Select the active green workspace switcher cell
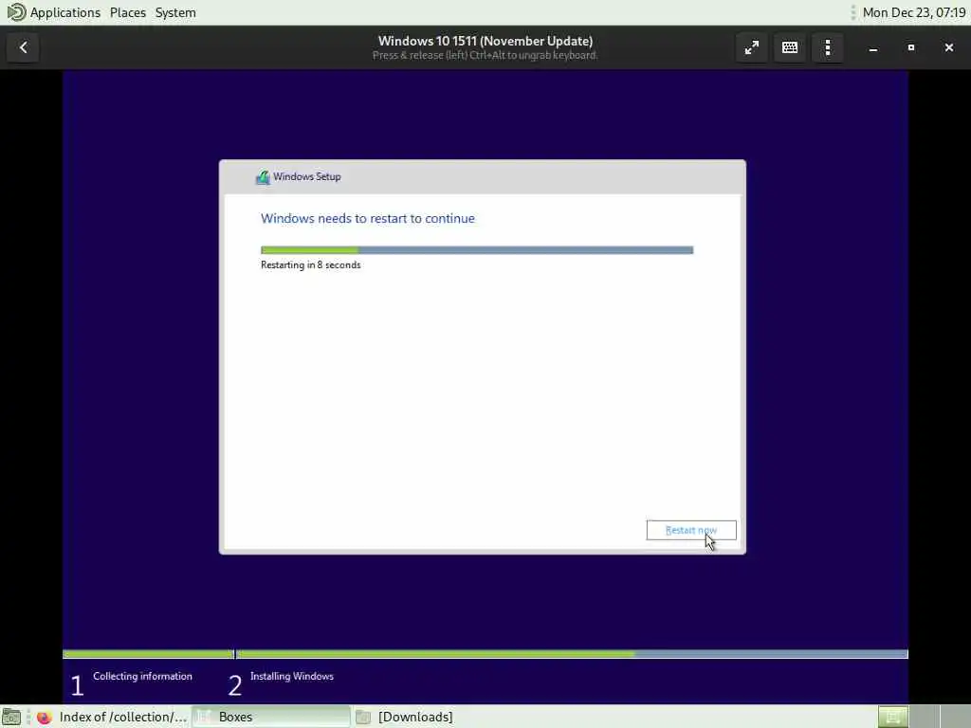Viewport: 971px width, 728px height. 893,717
